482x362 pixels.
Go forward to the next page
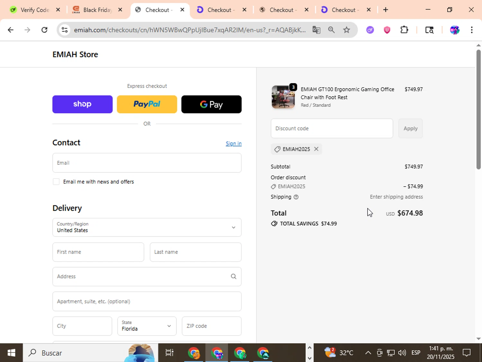point(27,30)
